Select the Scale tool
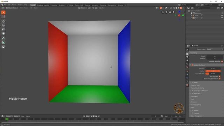Viewport: 224px width, 126px height. [x=3, y=29]
